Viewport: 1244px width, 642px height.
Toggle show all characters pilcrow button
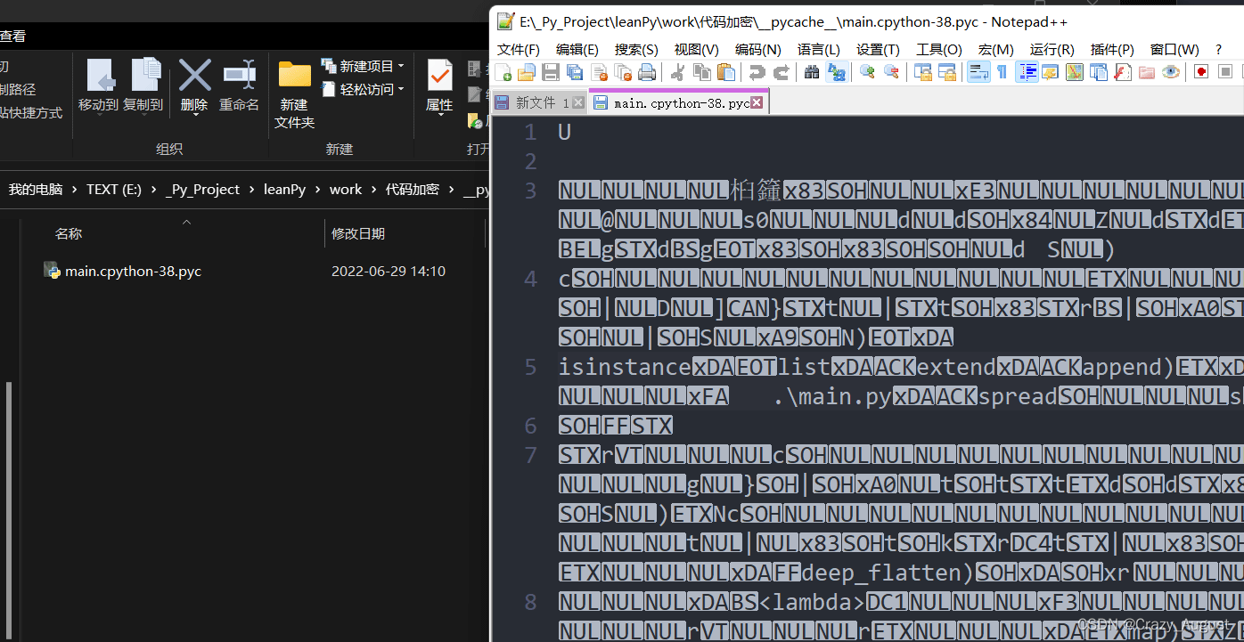1002,72
